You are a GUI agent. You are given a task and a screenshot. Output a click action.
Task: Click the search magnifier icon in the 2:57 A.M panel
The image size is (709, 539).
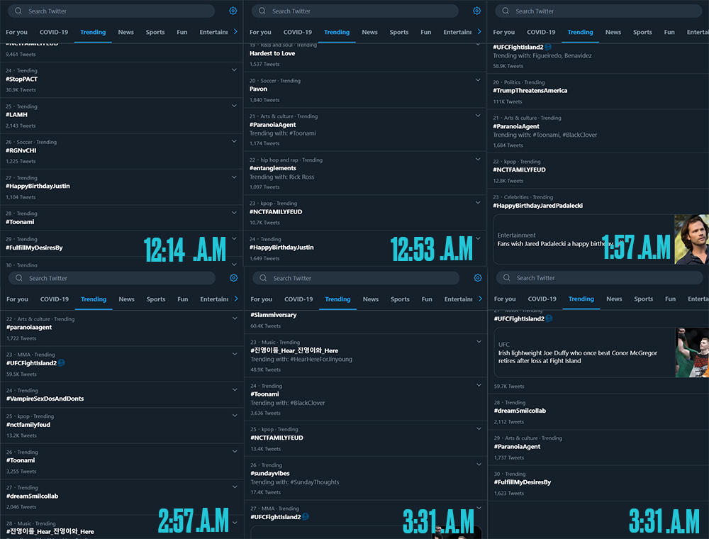coord(19,277)
